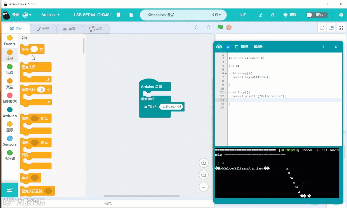
Task: Select the Sensors block category
Action: pos(10,141)
